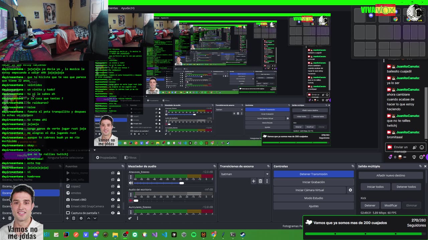Image resolution: width=428 pixels, height=240 pixels.
Task: Open audio mixer menu three dots
Action: 137,218
